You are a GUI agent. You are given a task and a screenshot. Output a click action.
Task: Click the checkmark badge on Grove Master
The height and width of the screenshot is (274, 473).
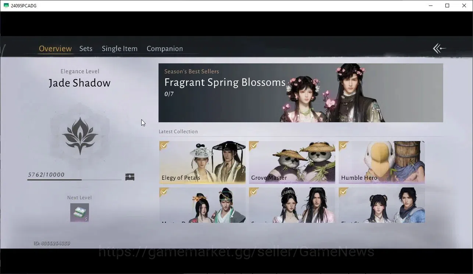pos(254,145)
